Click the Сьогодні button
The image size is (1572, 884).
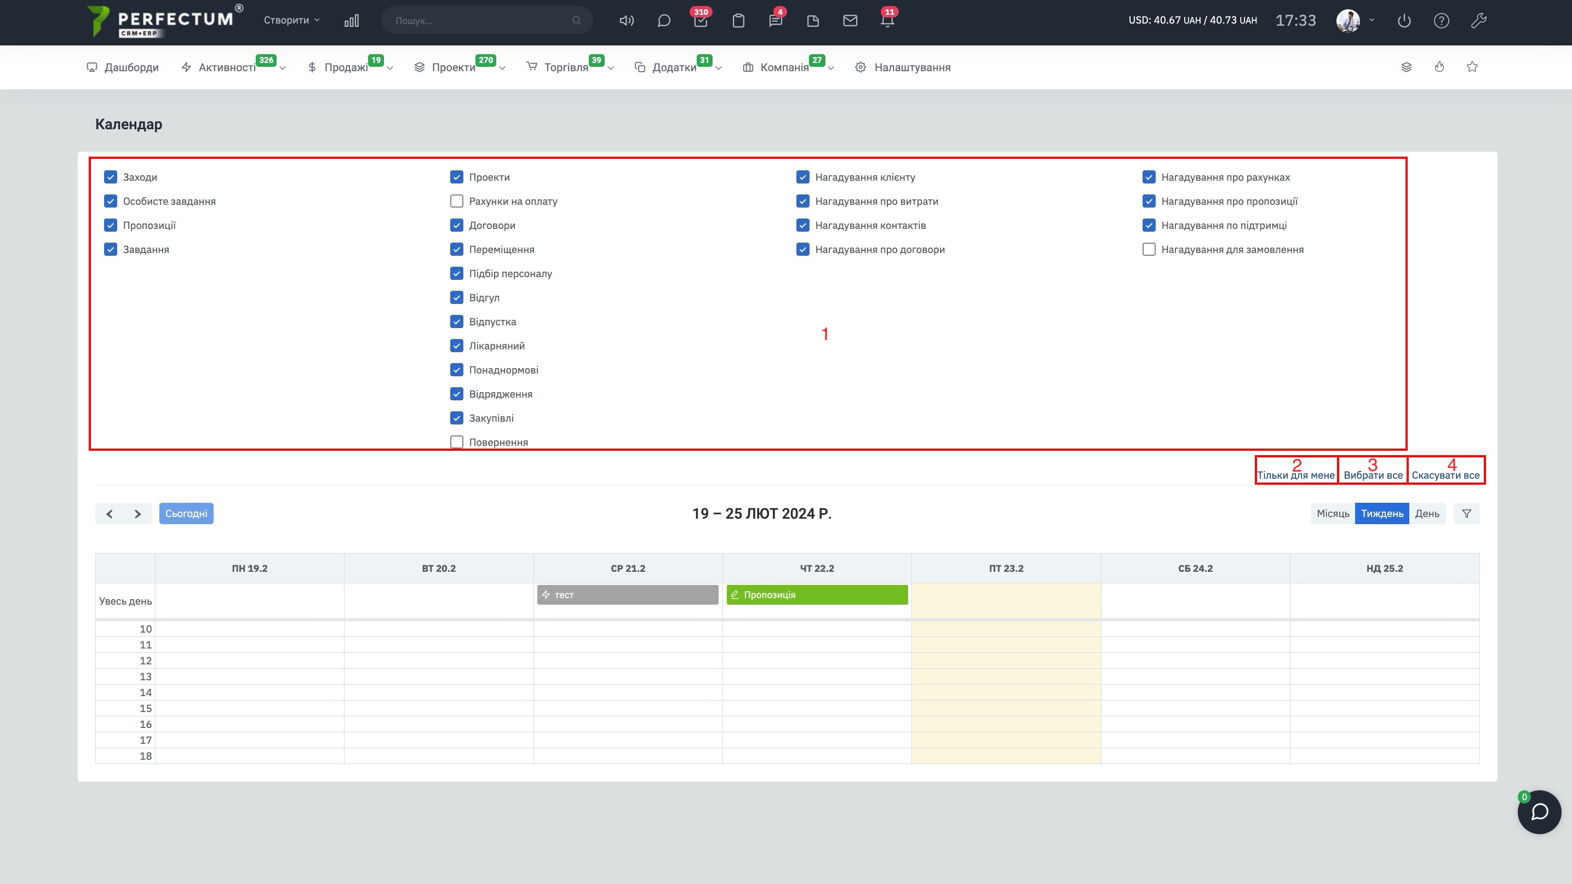(x=186, y=514)
